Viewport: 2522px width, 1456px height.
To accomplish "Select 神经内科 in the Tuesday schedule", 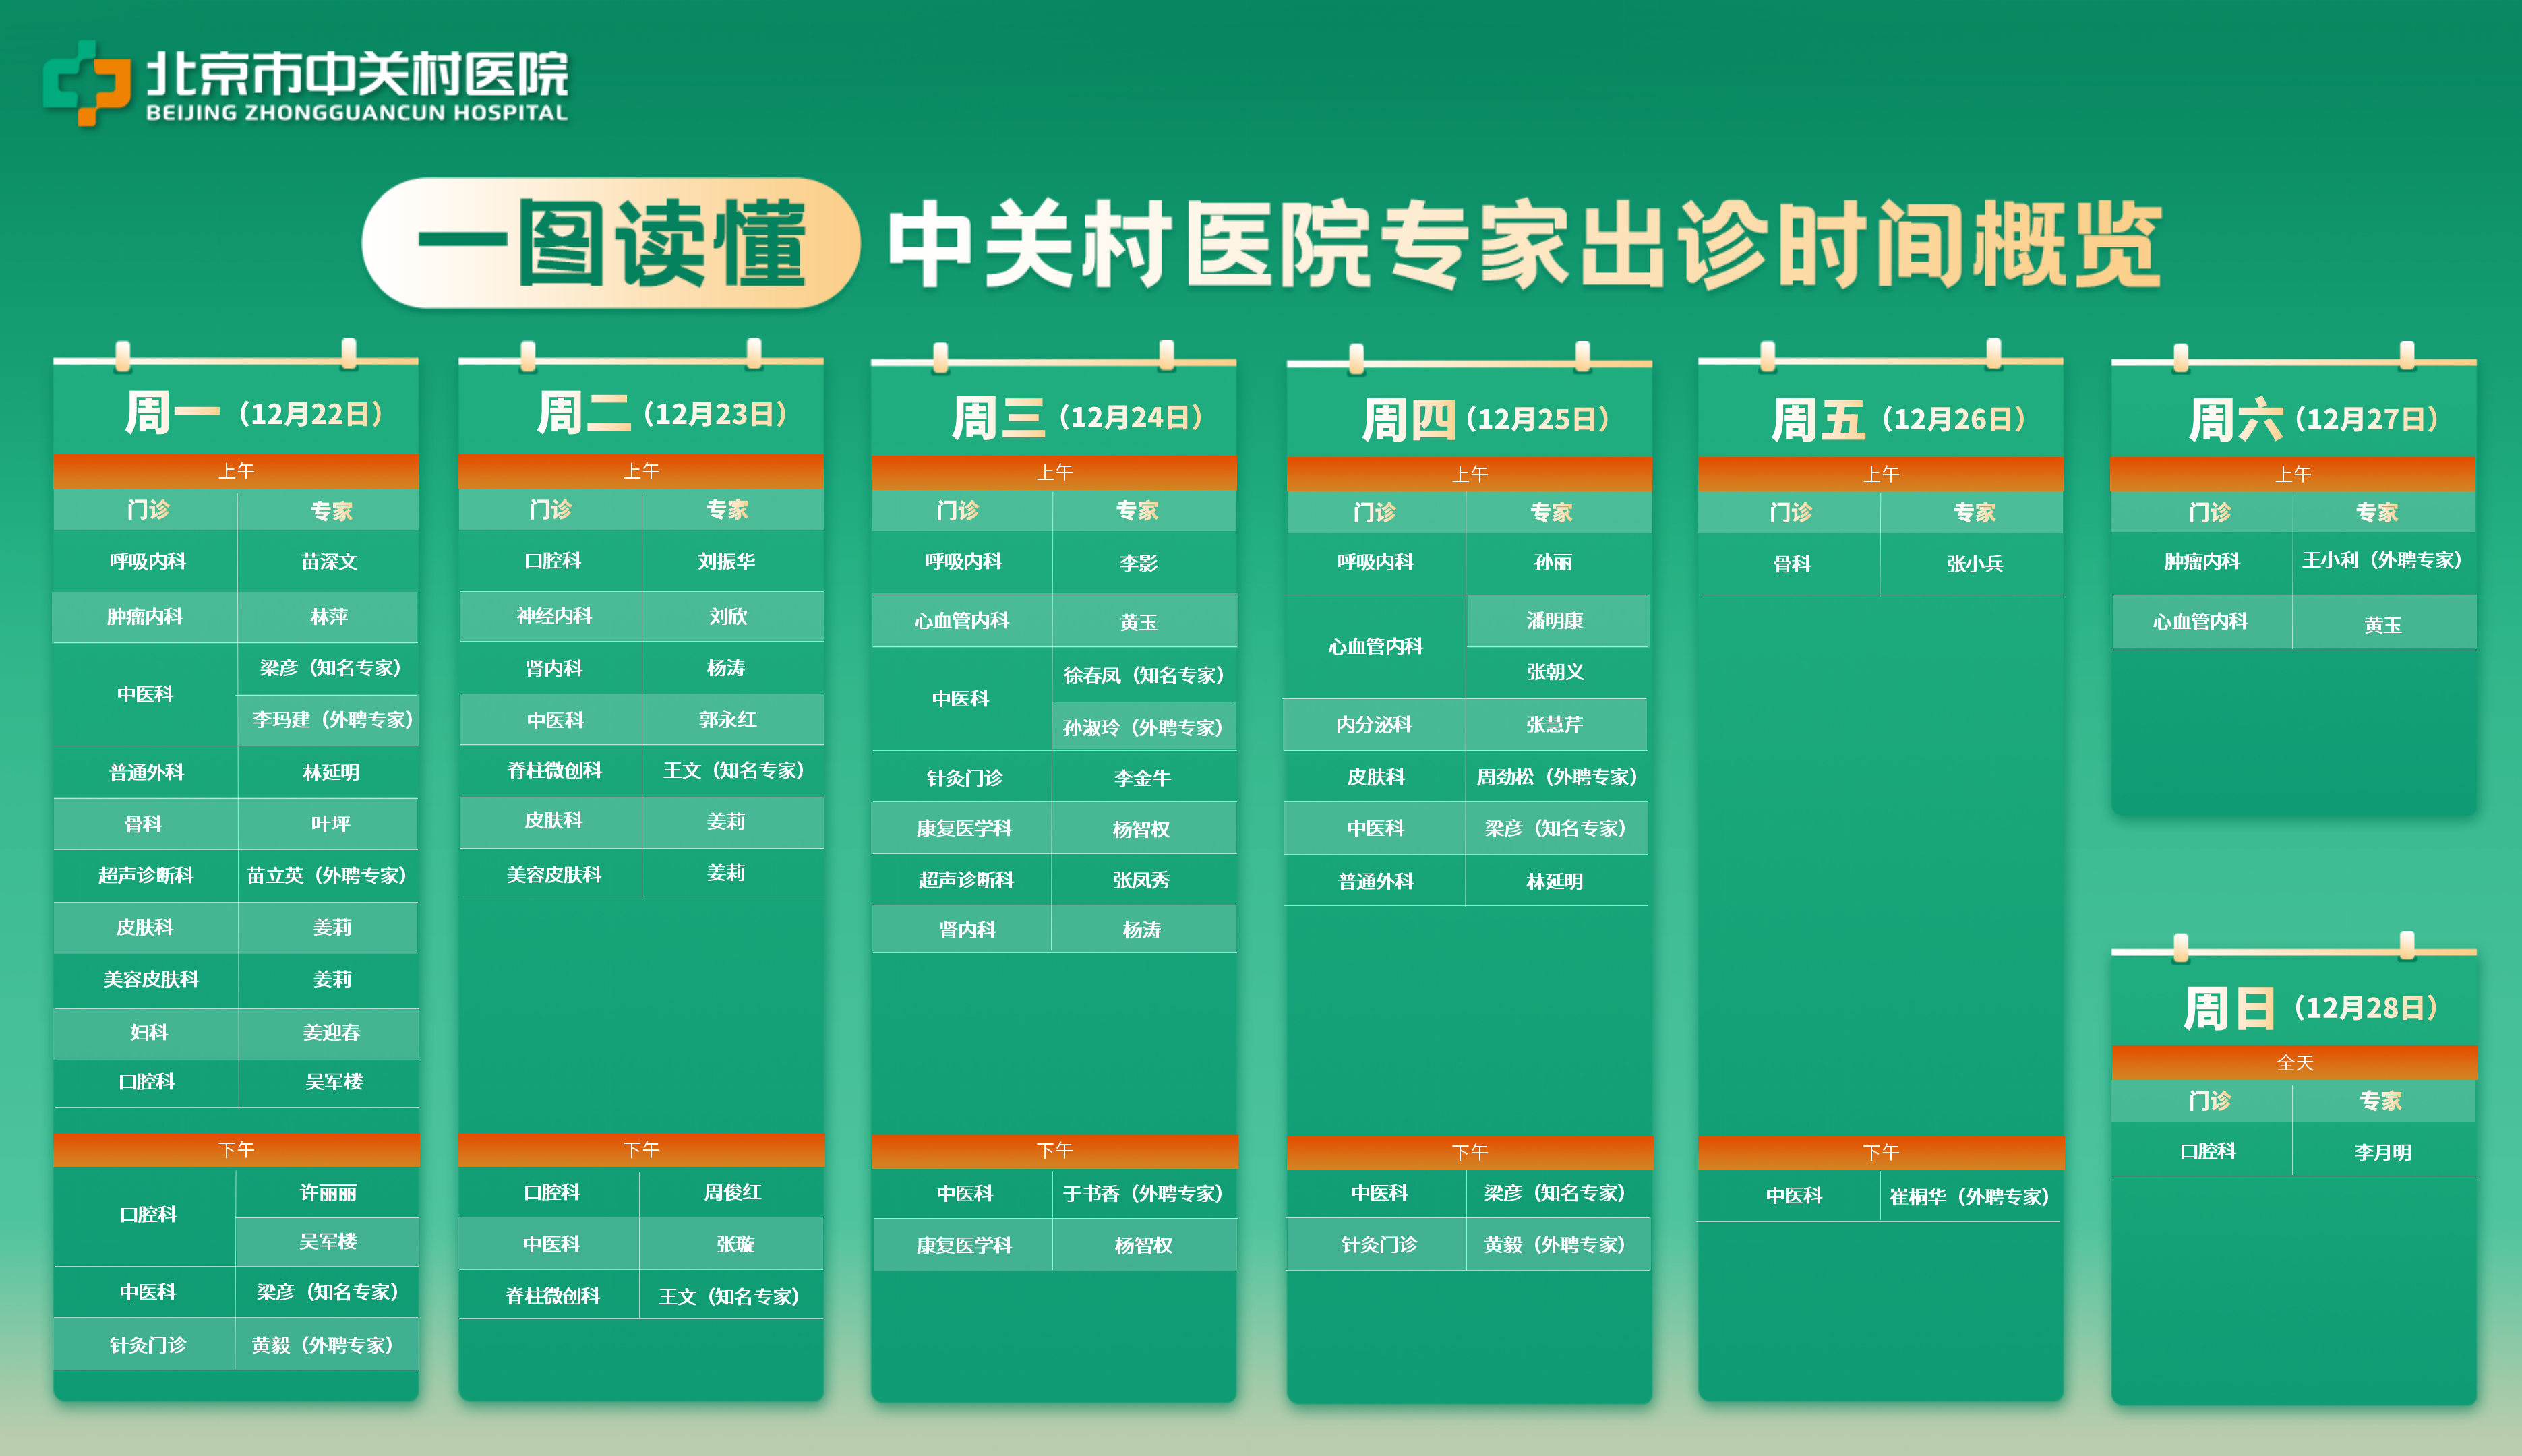I will (553, 616).
